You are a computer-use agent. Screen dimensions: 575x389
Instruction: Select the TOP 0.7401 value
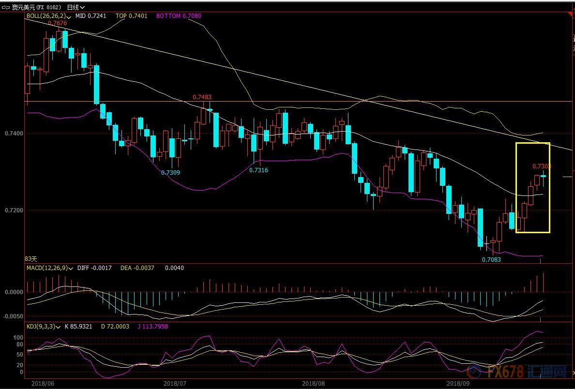(x=131, y=16)
